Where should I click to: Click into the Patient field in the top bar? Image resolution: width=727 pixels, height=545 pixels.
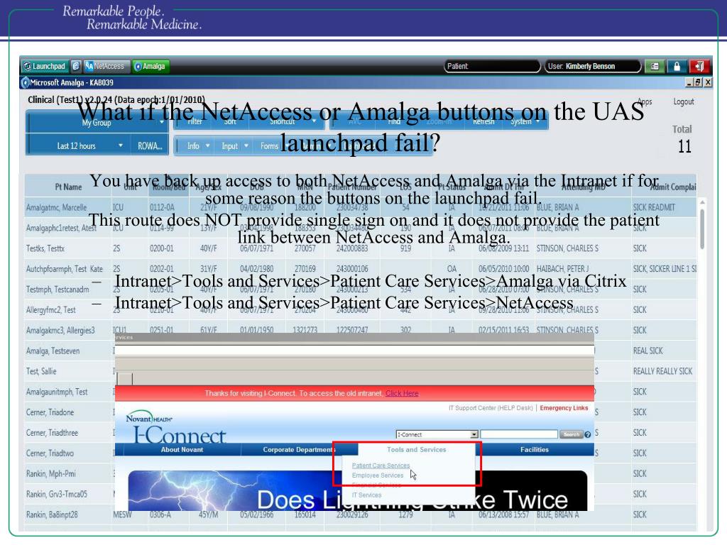click(493, 66)
